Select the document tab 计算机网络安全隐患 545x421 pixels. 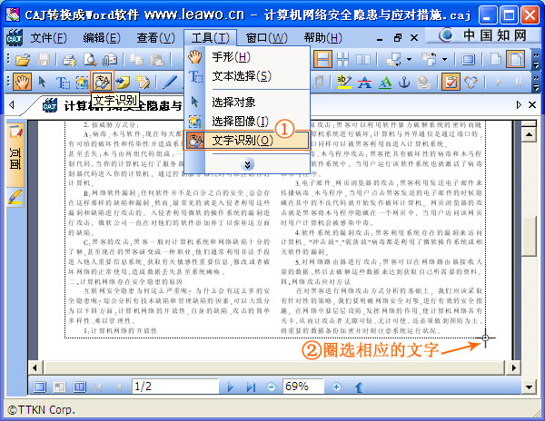click(111, 105)
